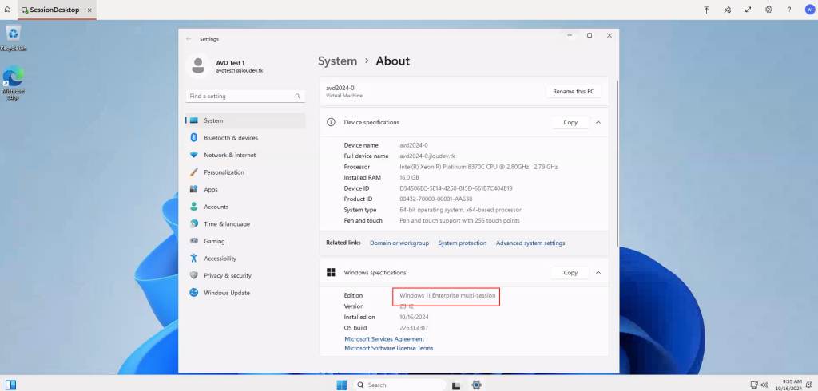818x391 pixels.
Task: Click the Find a setting search box
Action: (245, 96)
